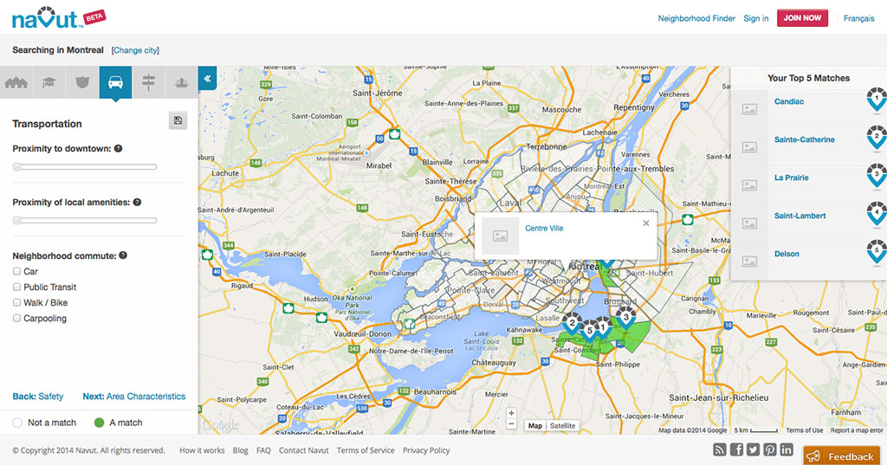This screenshot has width=887, height=465.
Task: Open the Privacy Policy link
Action: tap(426, 451)
